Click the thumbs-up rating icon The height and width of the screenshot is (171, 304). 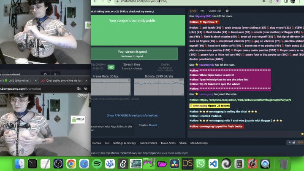(294, 142)
